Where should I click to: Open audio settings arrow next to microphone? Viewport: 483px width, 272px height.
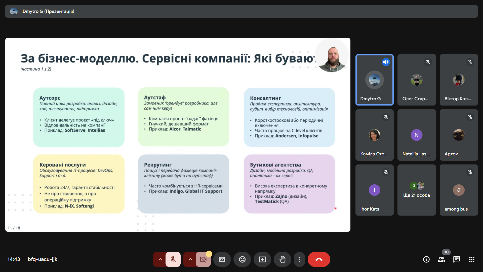click(160, 259)
